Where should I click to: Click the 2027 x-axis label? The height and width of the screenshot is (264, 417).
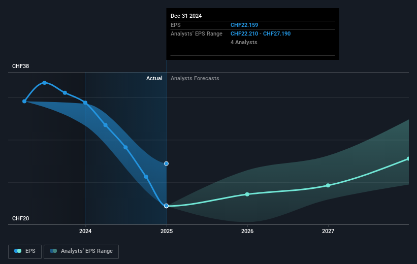tap(328, 231)
